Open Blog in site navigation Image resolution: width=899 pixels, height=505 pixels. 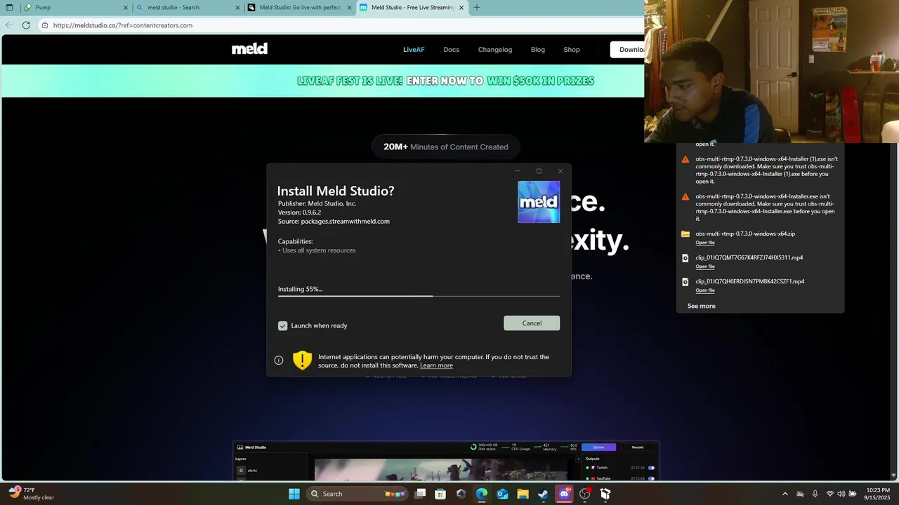[538, 50]
